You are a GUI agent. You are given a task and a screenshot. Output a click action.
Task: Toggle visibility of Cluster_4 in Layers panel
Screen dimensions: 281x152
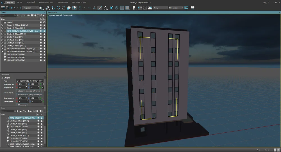coord(38,124)
